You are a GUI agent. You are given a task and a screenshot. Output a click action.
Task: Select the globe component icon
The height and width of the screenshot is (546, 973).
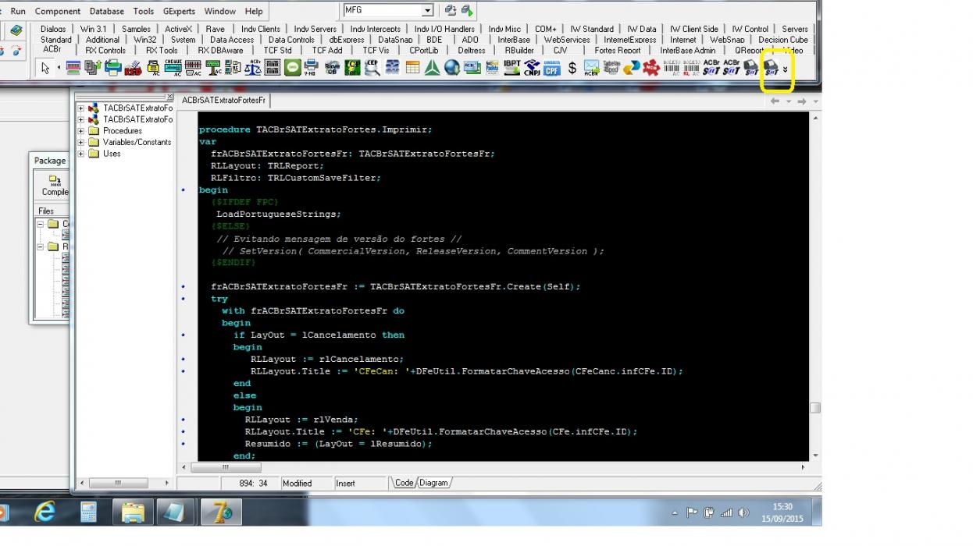[x=452, y=68]
